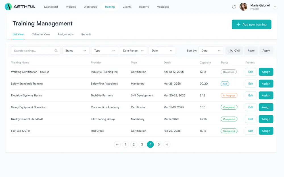This screenshot has height=177, width=284.
Task: Expand the user account chevron
Action: pyautogui.click(x=275, y=7)
